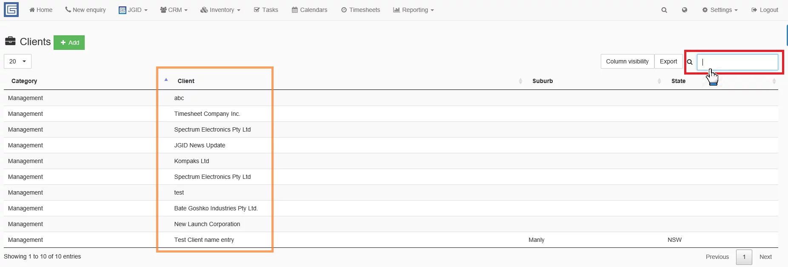
Task: Expand the CRM dropdown menu
Action: [x=174, y=10]
